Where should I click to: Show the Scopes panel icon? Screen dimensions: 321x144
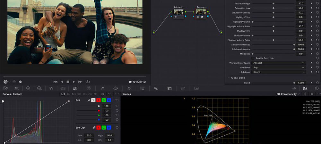click(x=305, y=88)
